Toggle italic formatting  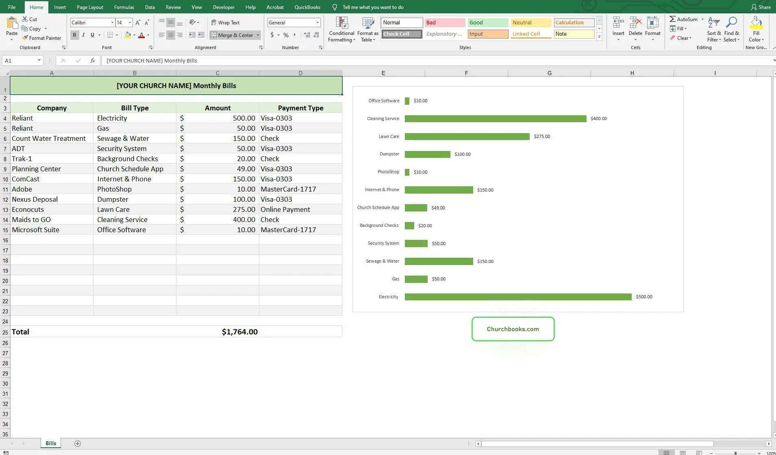[x=83, y=35]
